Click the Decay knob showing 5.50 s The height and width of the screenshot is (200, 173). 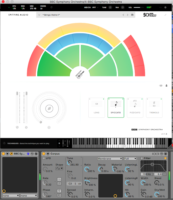(x=100, y=169)
